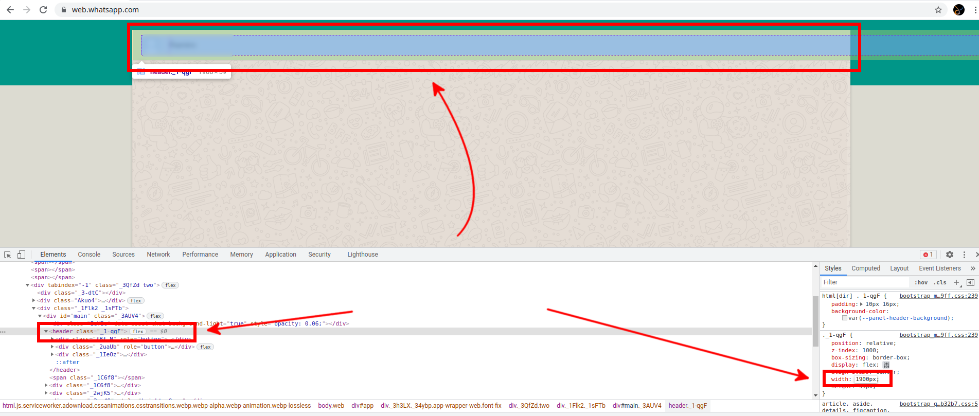Open DevTools three-dot customize menu
Screen dimensions: 979x416
964,255
